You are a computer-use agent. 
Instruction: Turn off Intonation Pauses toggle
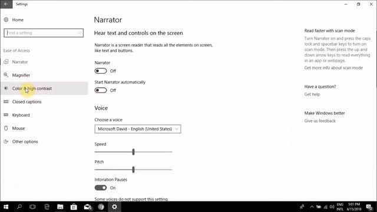tap(101, 188)
